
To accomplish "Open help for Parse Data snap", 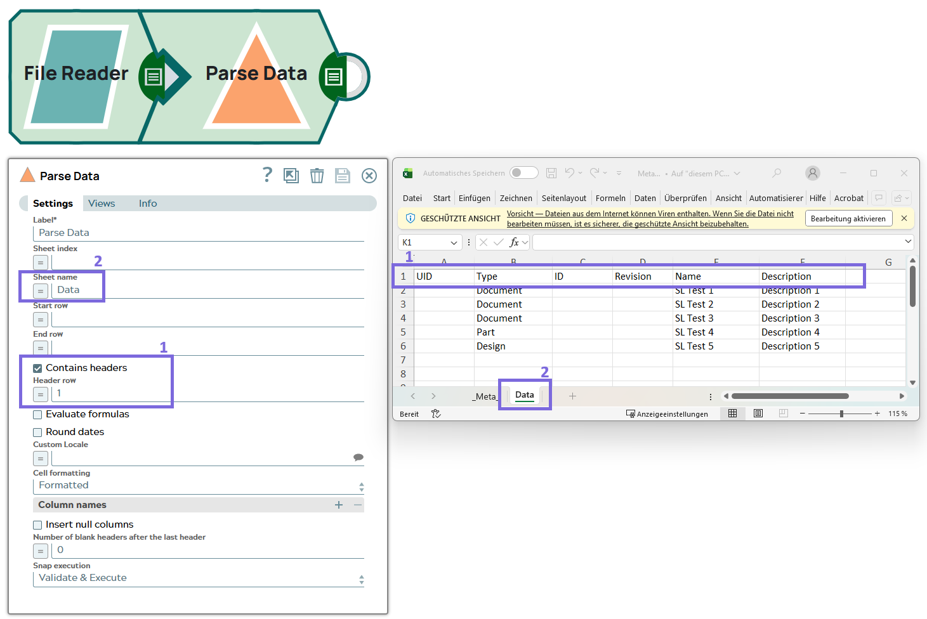I will pyautogui.click(x=267, y=174).
